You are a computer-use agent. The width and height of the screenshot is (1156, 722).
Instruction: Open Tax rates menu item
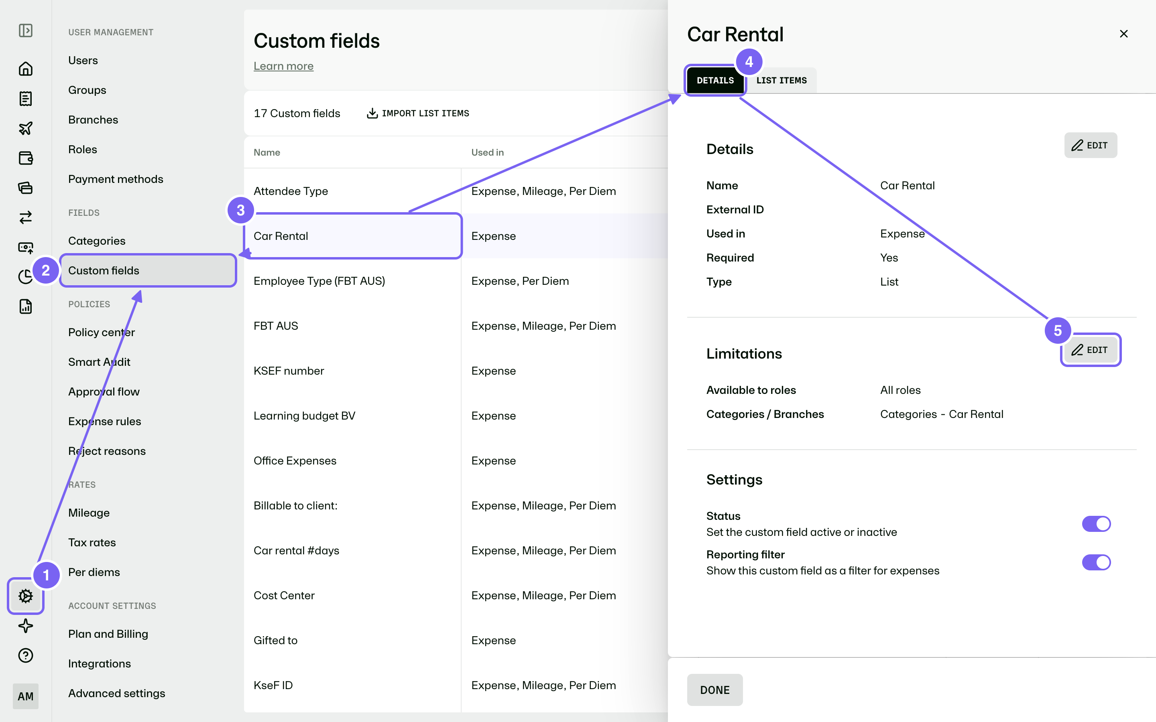[92, 542]
